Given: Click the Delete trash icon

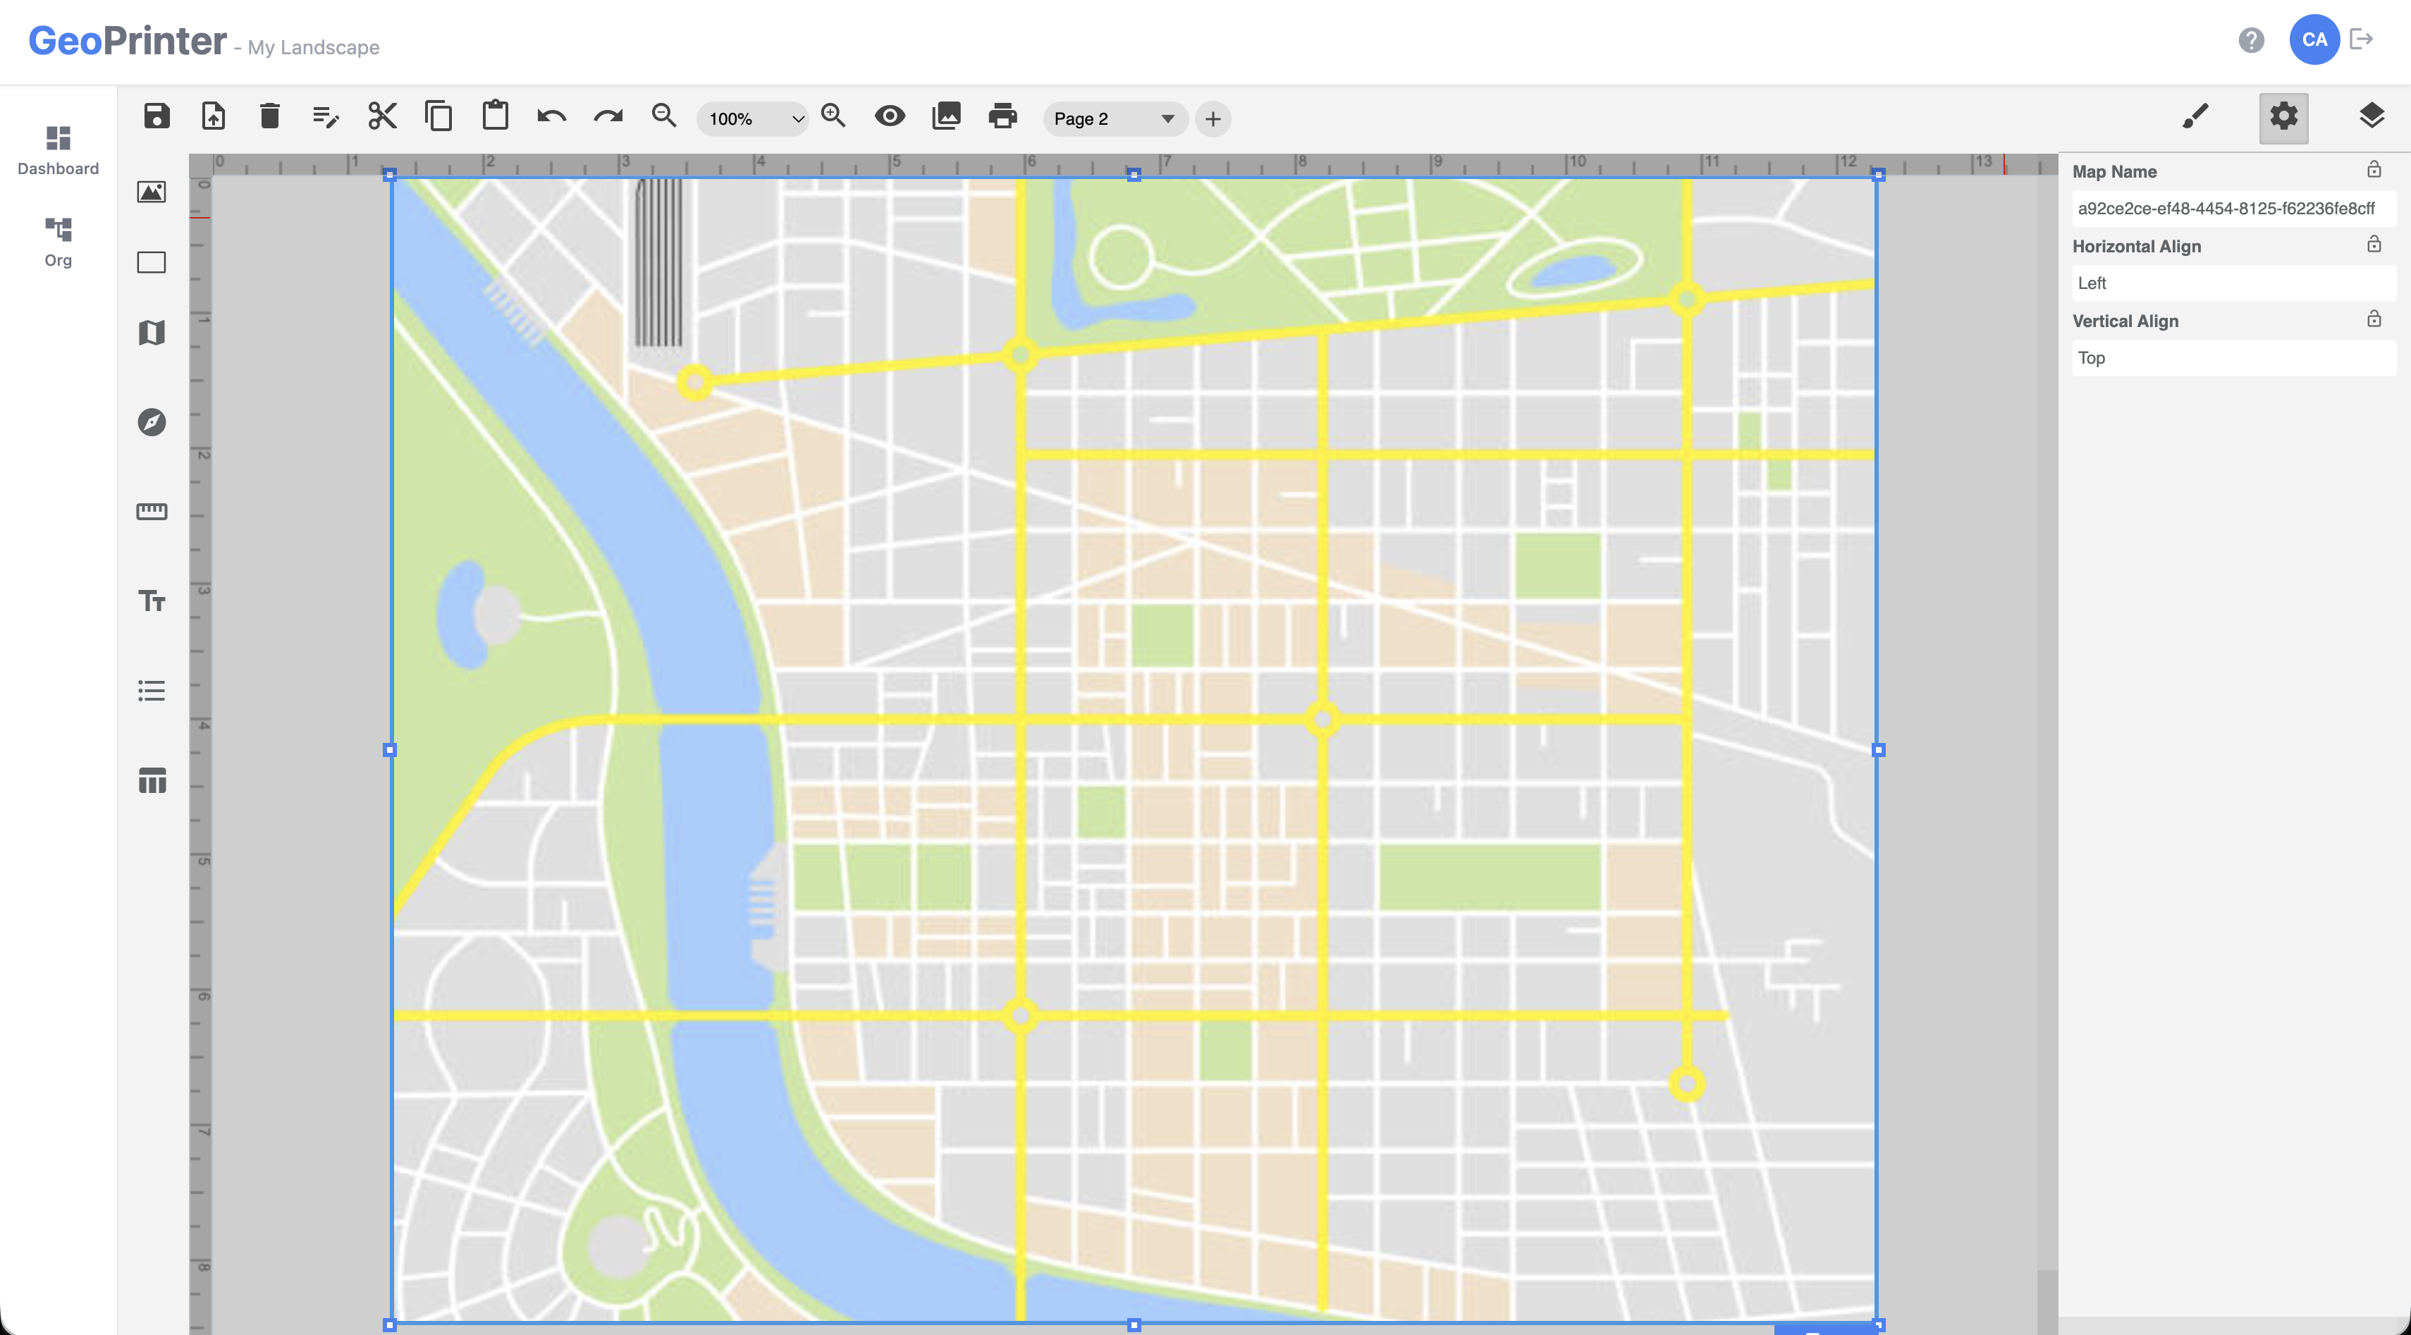Looking at the screenshot, I should [269, 117].
